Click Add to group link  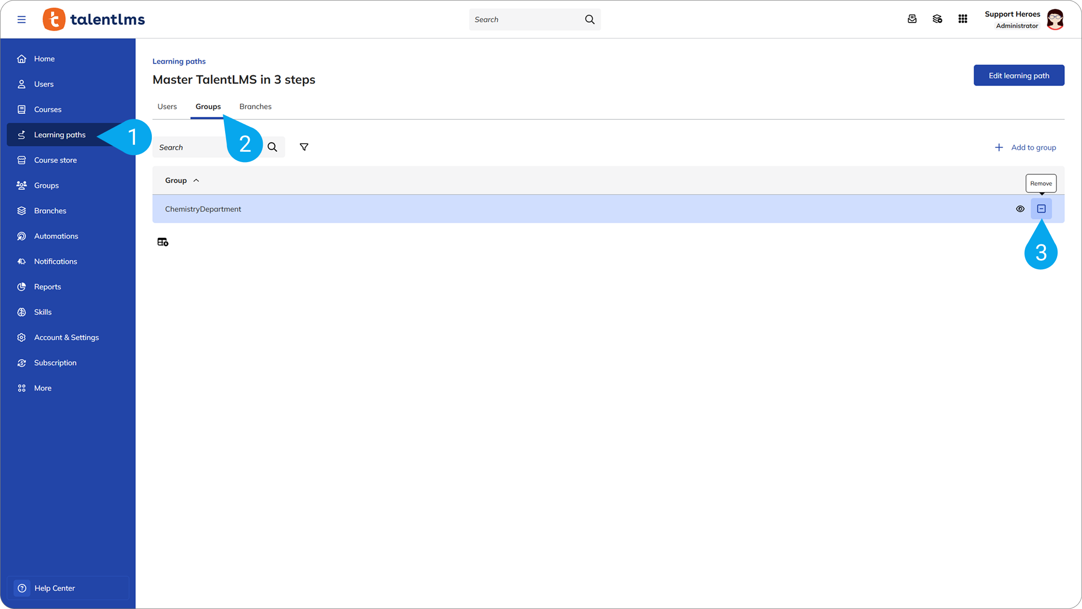coord(1025,148)
